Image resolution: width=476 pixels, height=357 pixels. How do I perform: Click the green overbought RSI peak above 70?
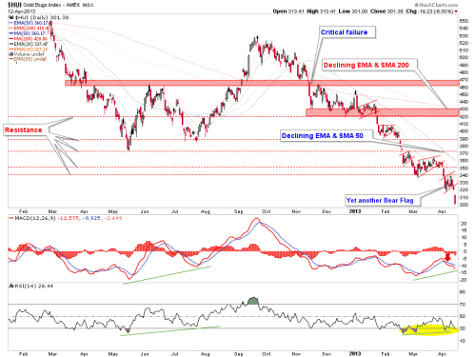tap(253, 301)
